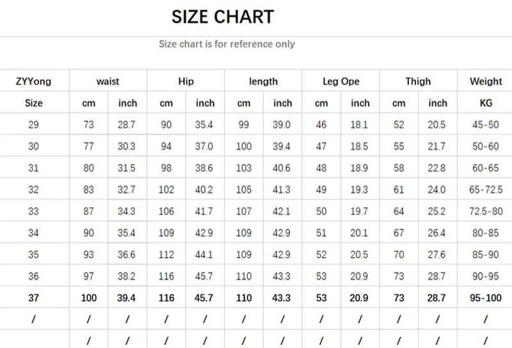
Task: Click weight range 72.5-80 cell
Action: (x=486, y=211)
